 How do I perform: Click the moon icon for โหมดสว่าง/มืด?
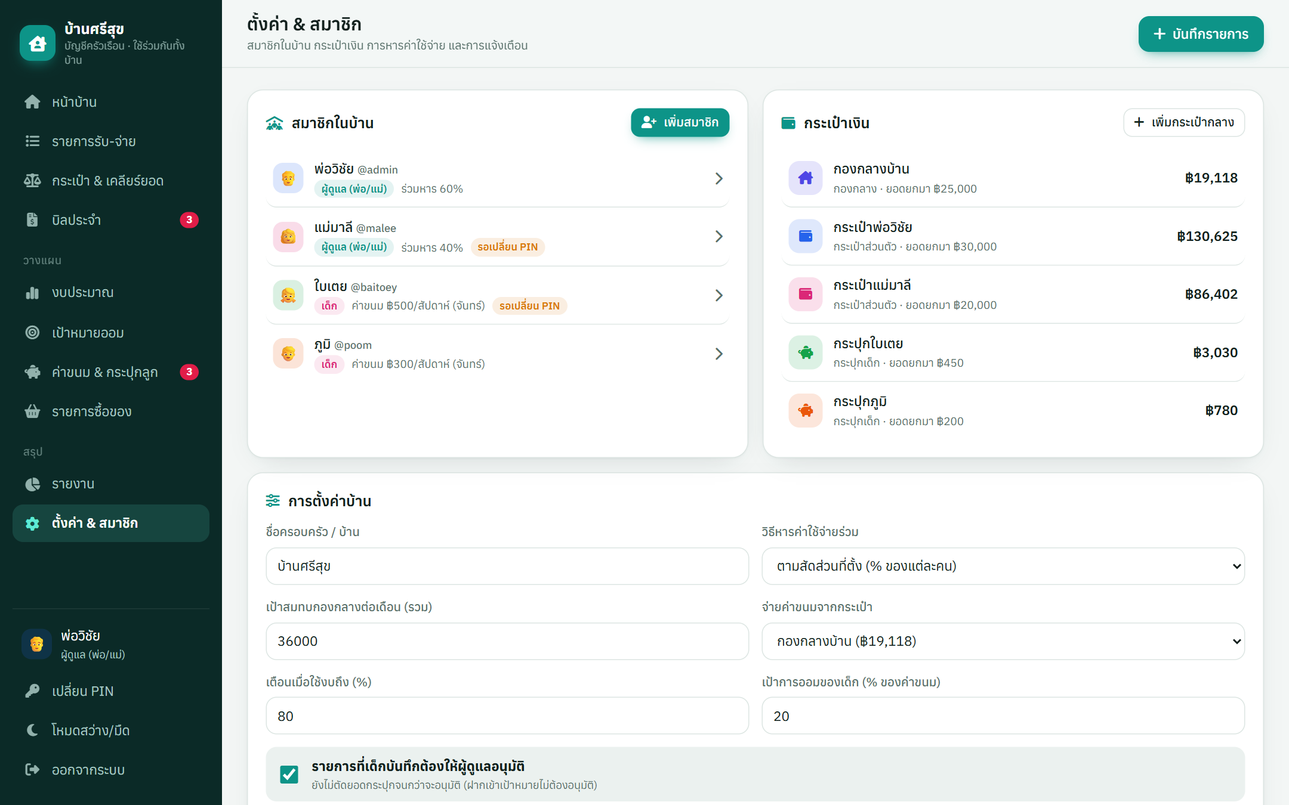tap(32, 730)
